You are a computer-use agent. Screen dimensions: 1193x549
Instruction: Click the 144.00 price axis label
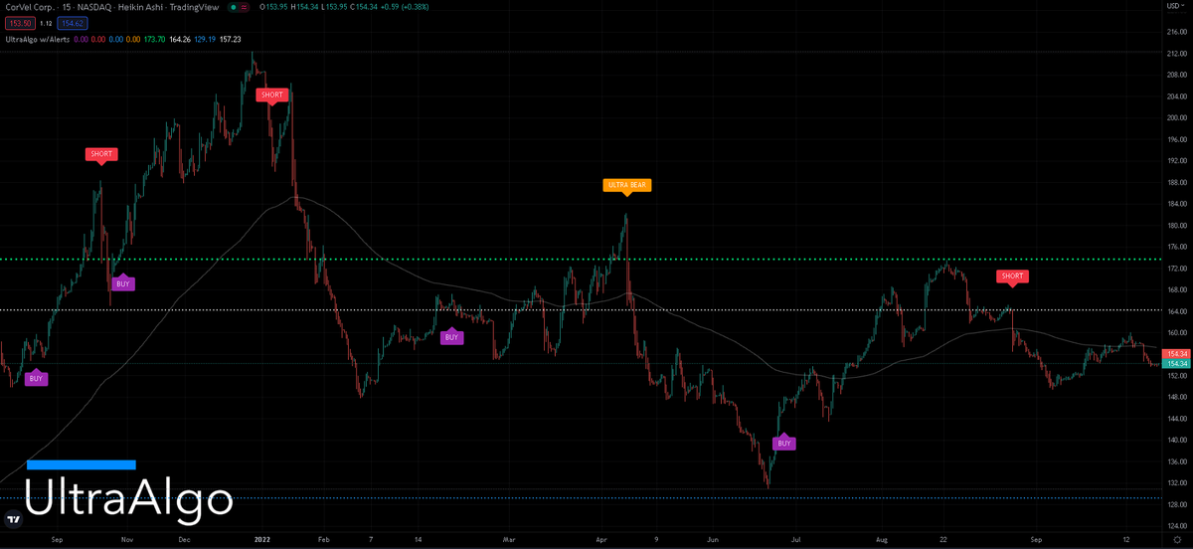pos(1176,419)
